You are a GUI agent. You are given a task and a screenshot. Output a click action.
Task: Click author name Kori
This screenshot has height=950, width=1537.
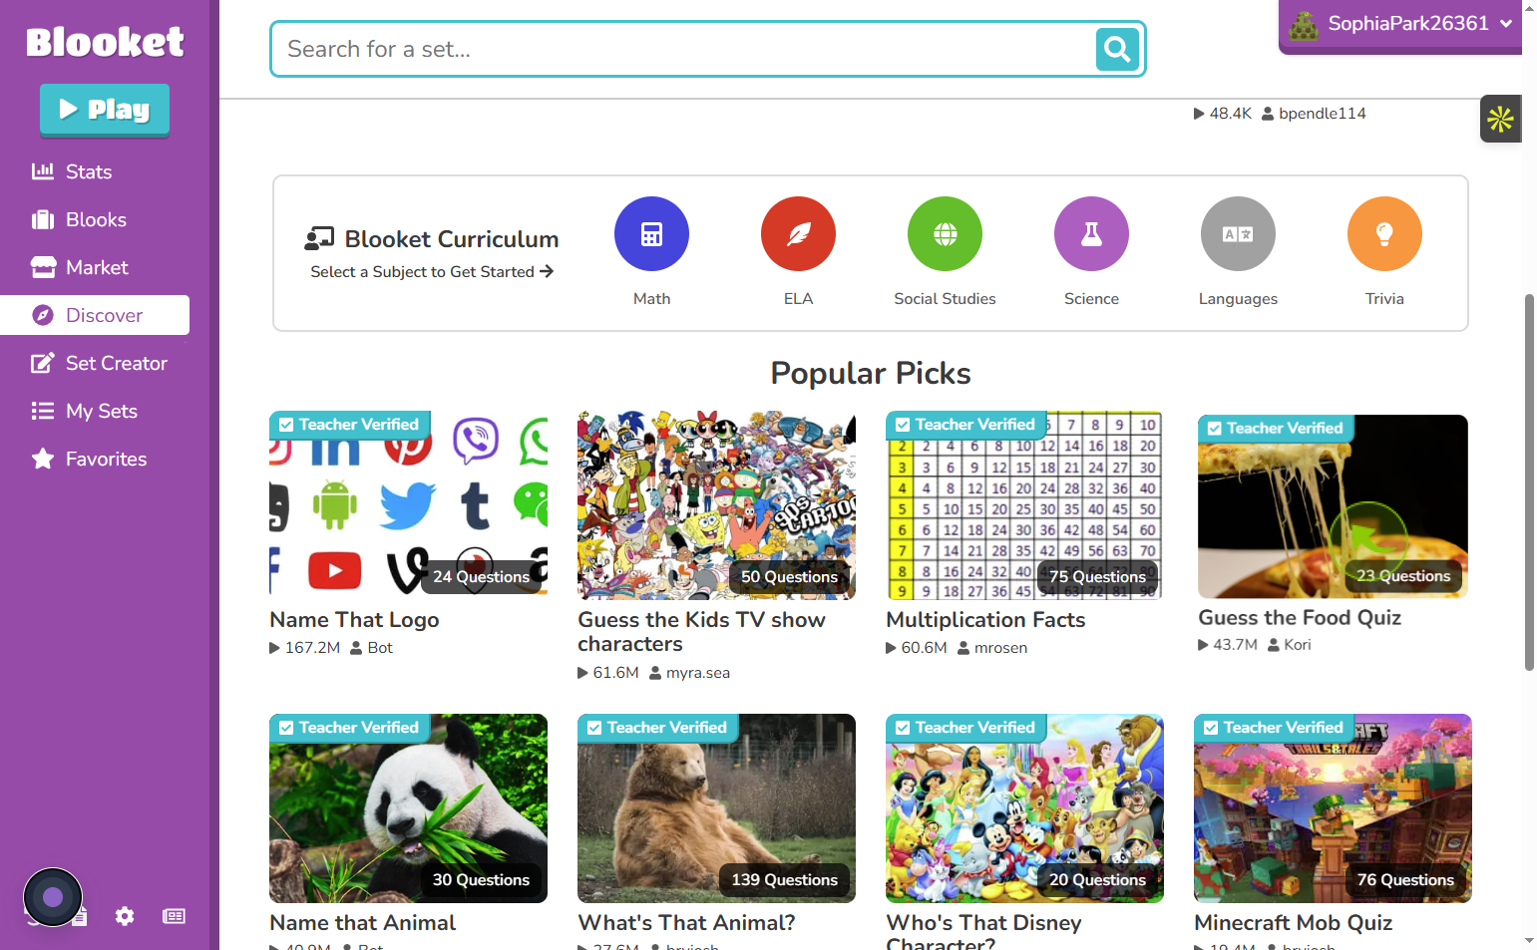1298,645
